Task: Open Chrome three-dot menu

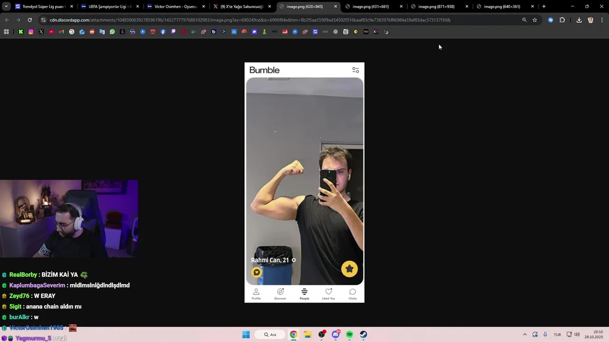Action: tap(602, 20)
